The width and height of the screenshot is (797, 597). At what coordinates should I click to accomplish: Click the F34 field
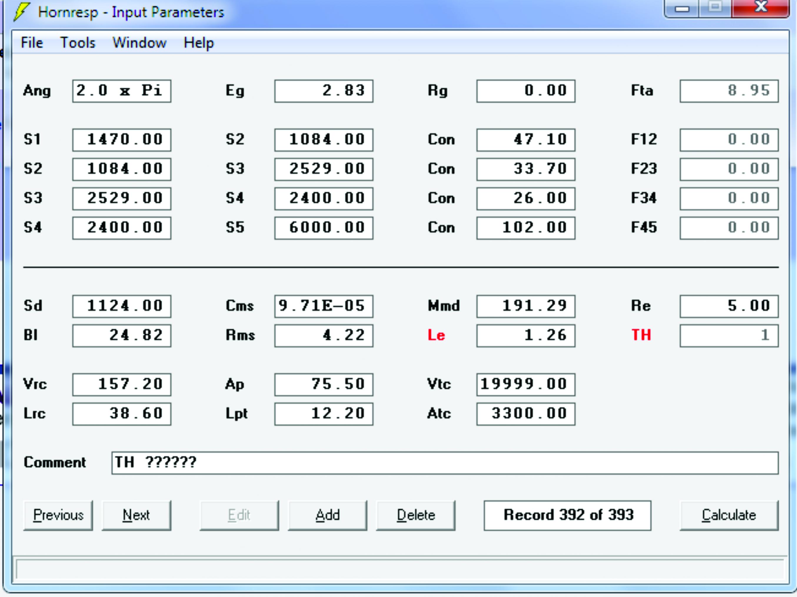(x=729, y=199)
